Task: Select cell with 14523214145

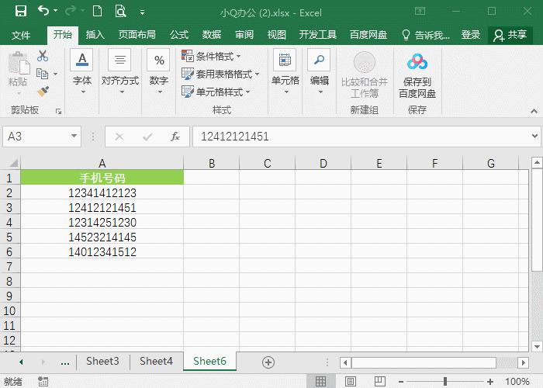Action: click(102, 237)
